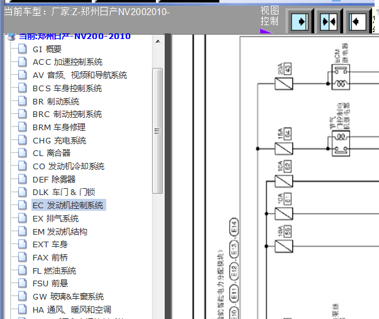Select BR 制动系统 entry
Viewport: 379px width, 319px height.
pos(56,101)
